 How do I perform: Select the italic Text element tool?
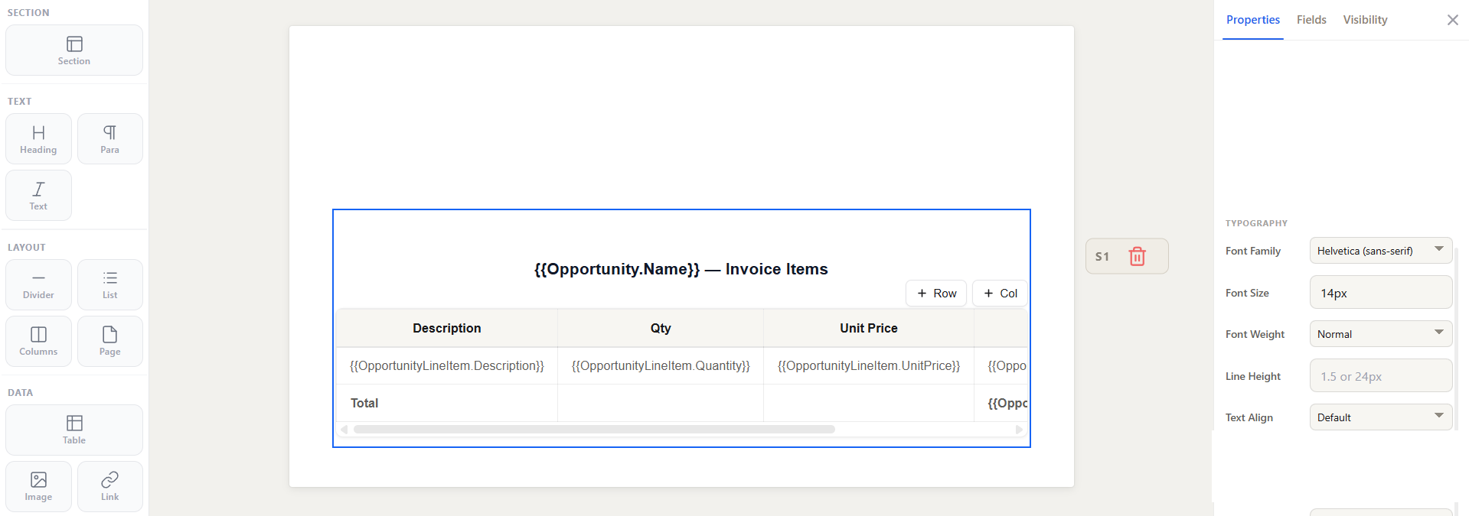(x=38, y=196)
